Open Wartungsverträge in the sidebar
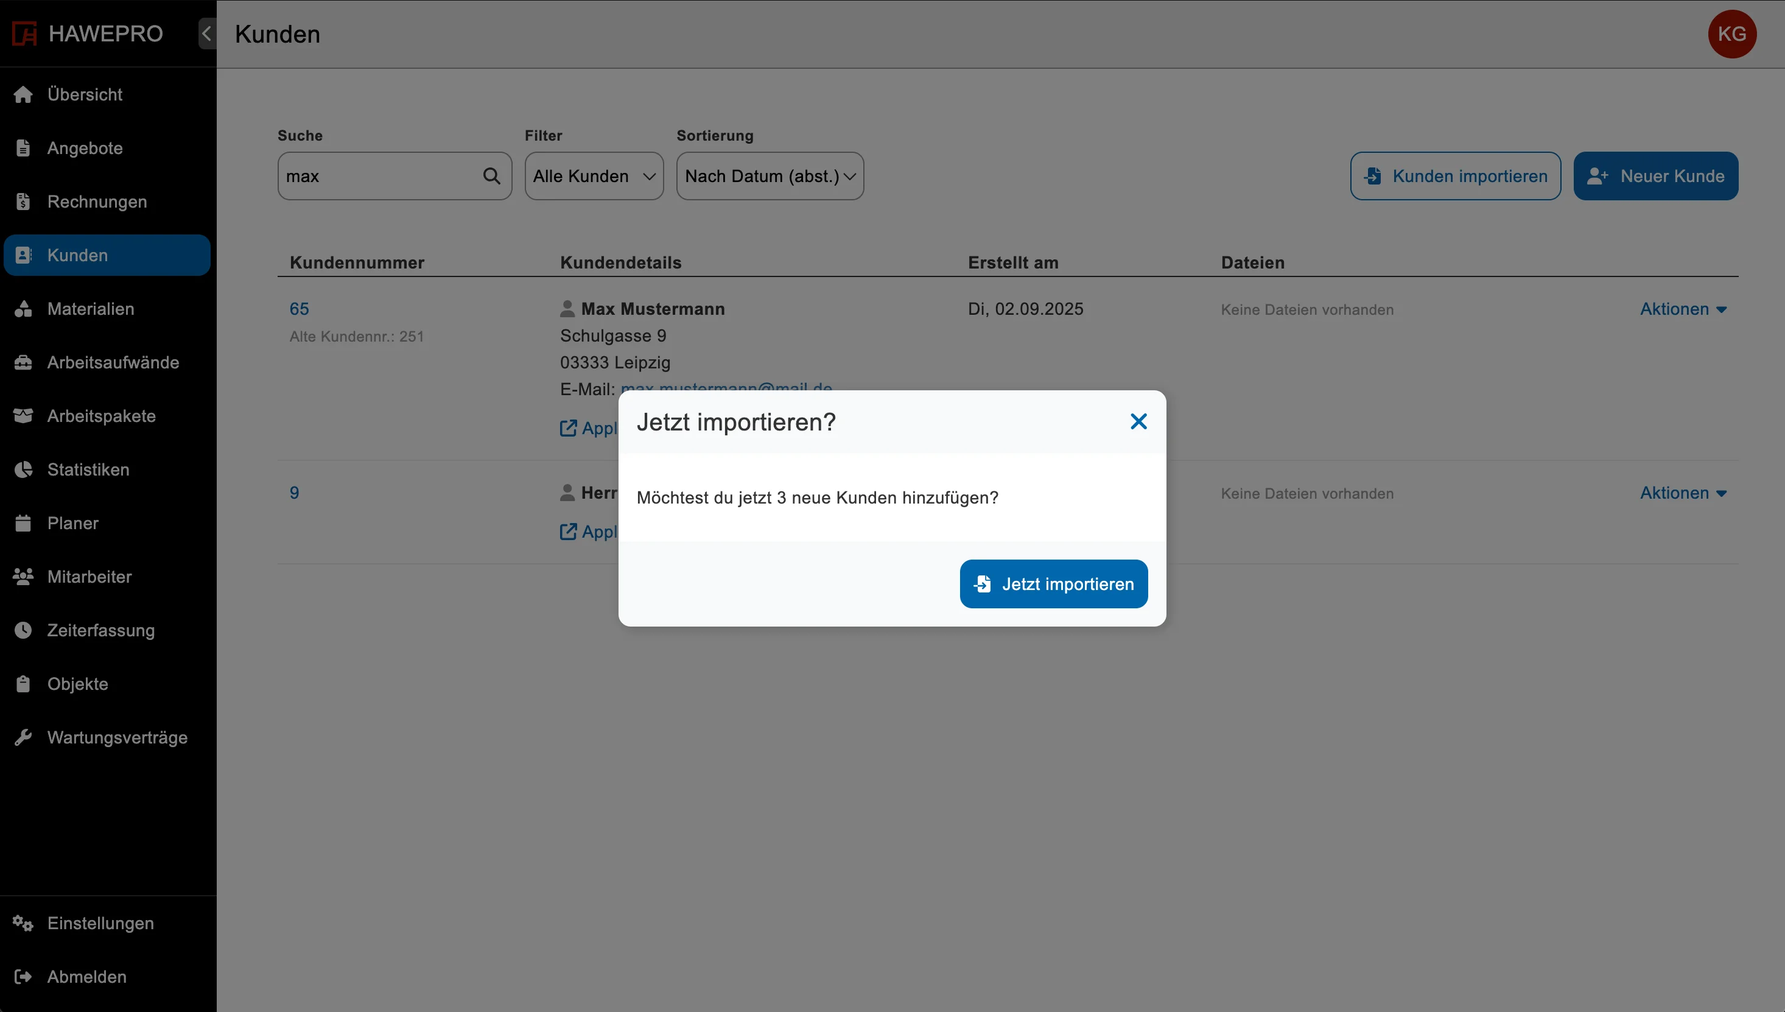This screenshot has width=1785, height=1012. (107, 737)
